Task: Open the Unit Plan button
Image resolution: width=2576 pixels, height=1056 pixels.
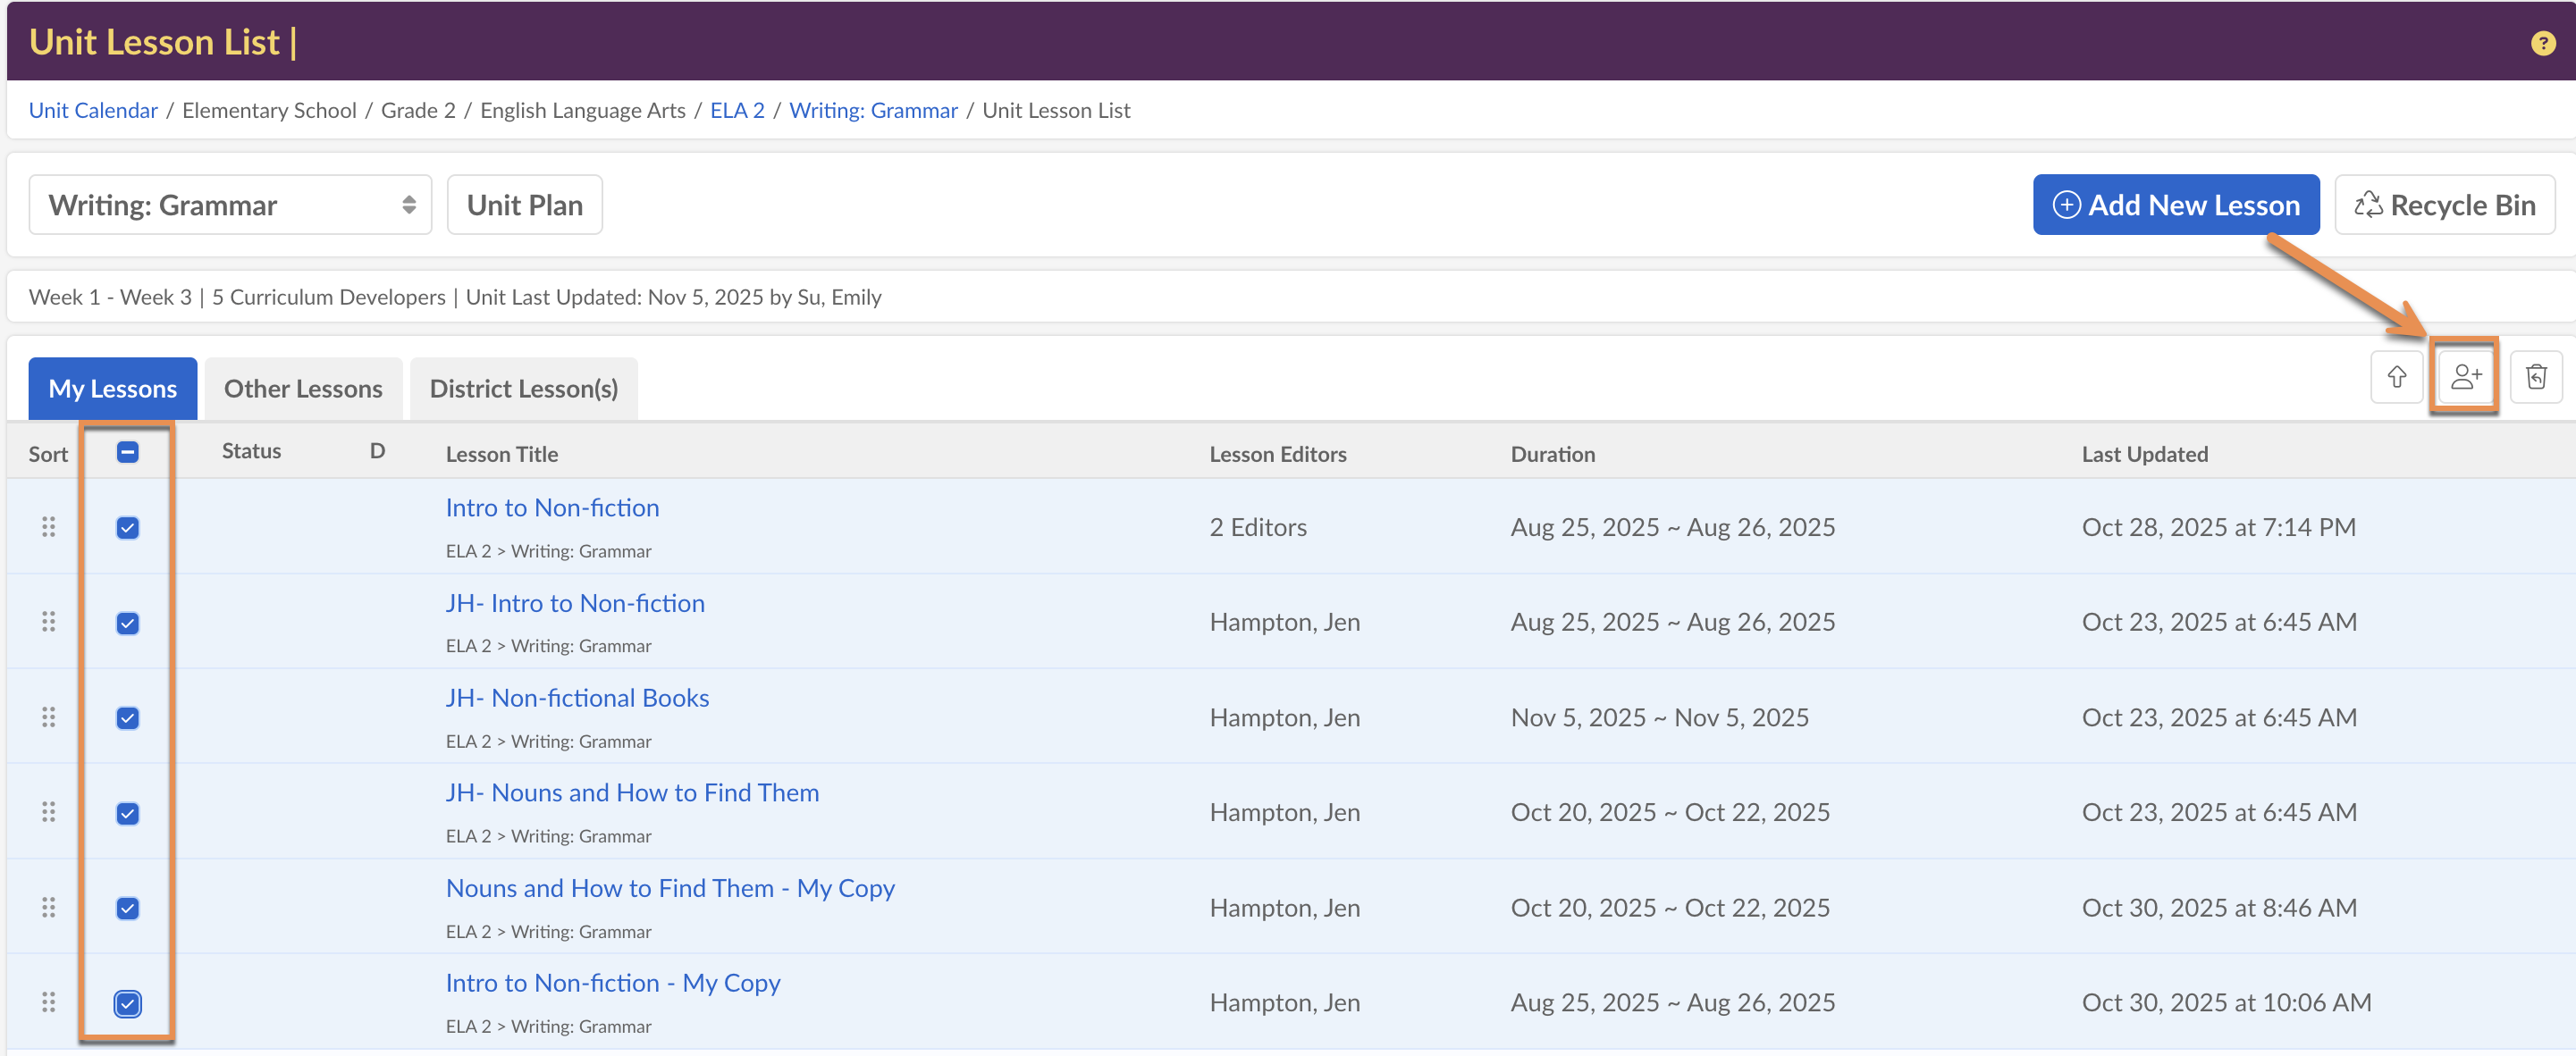Action: [x=524, y=205]
